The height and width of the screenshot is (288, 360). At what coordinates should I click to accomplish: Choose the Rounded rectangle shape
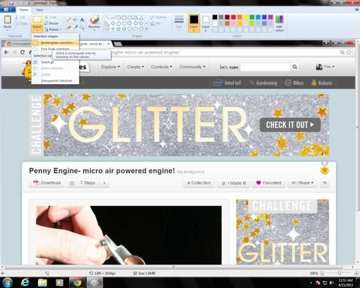click(130, 17)
